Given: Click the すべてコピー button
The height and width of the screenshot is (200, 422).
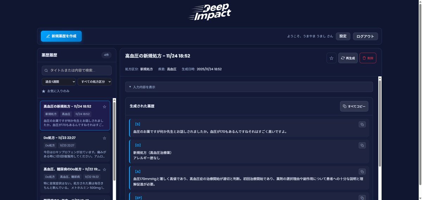Looking at the screenshot, I should pos(354,106).
